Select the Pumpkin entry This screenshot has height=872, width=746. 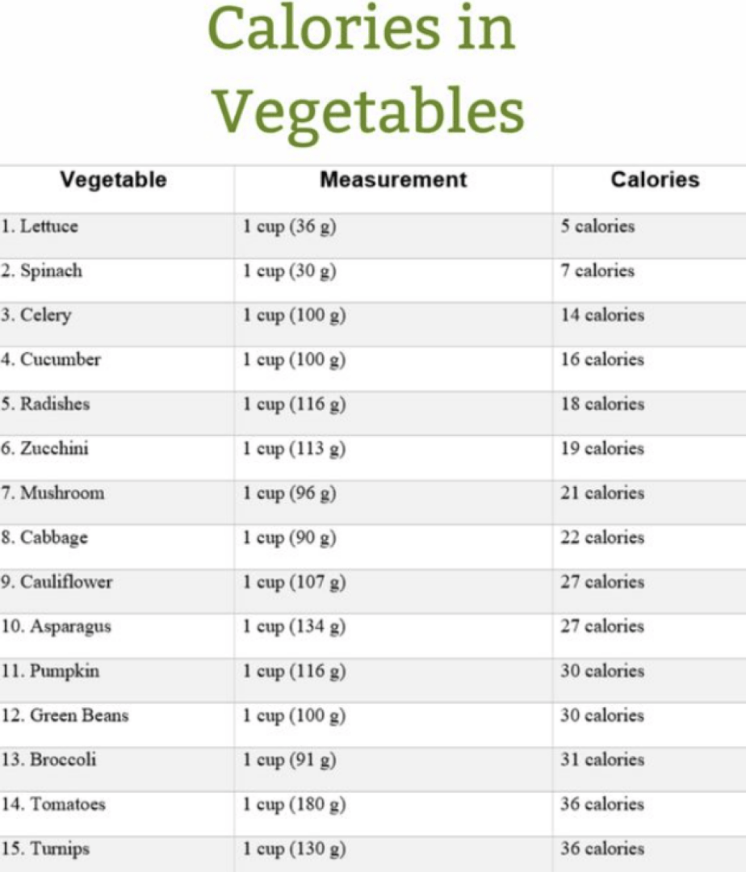click(50, 671)
